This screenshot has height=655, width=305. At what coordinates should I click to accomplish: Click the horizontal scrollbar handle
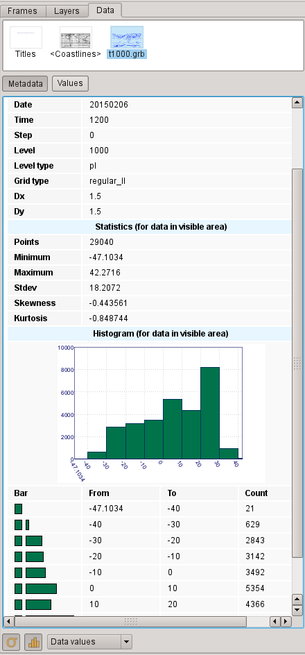131,621
